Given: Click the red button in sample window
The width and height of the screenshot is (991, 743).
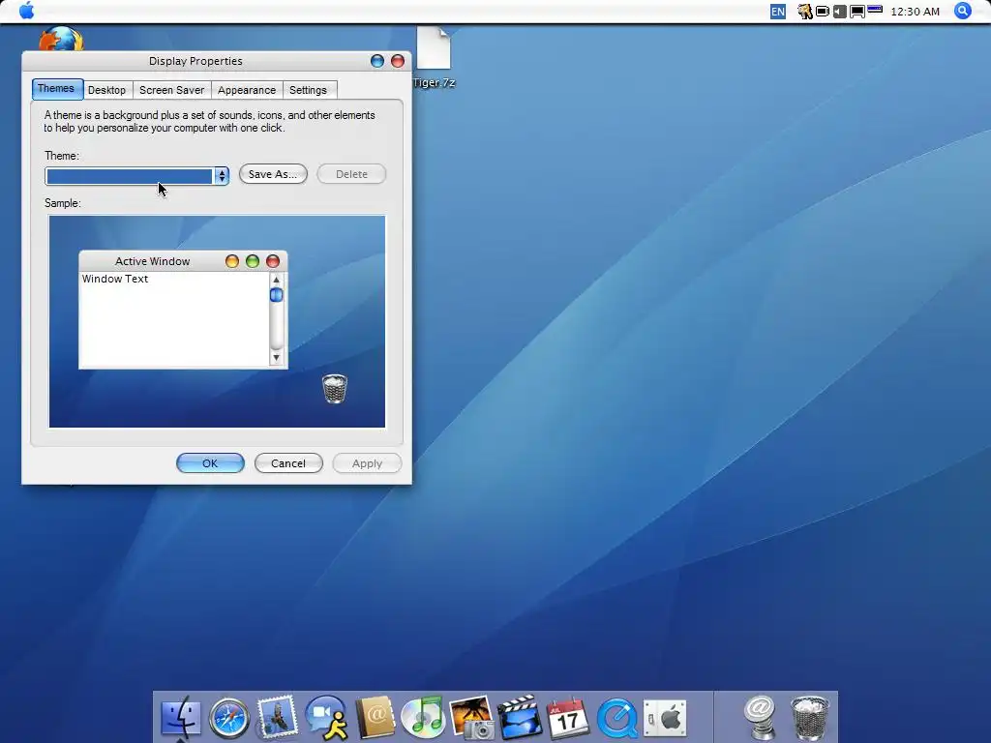Looking at the screenshot, I should point(273,261).
